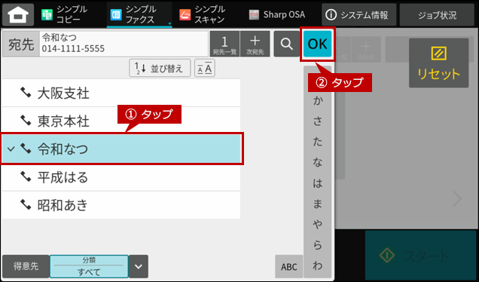Switch to the シンプルファクス tab

point(139,14)
